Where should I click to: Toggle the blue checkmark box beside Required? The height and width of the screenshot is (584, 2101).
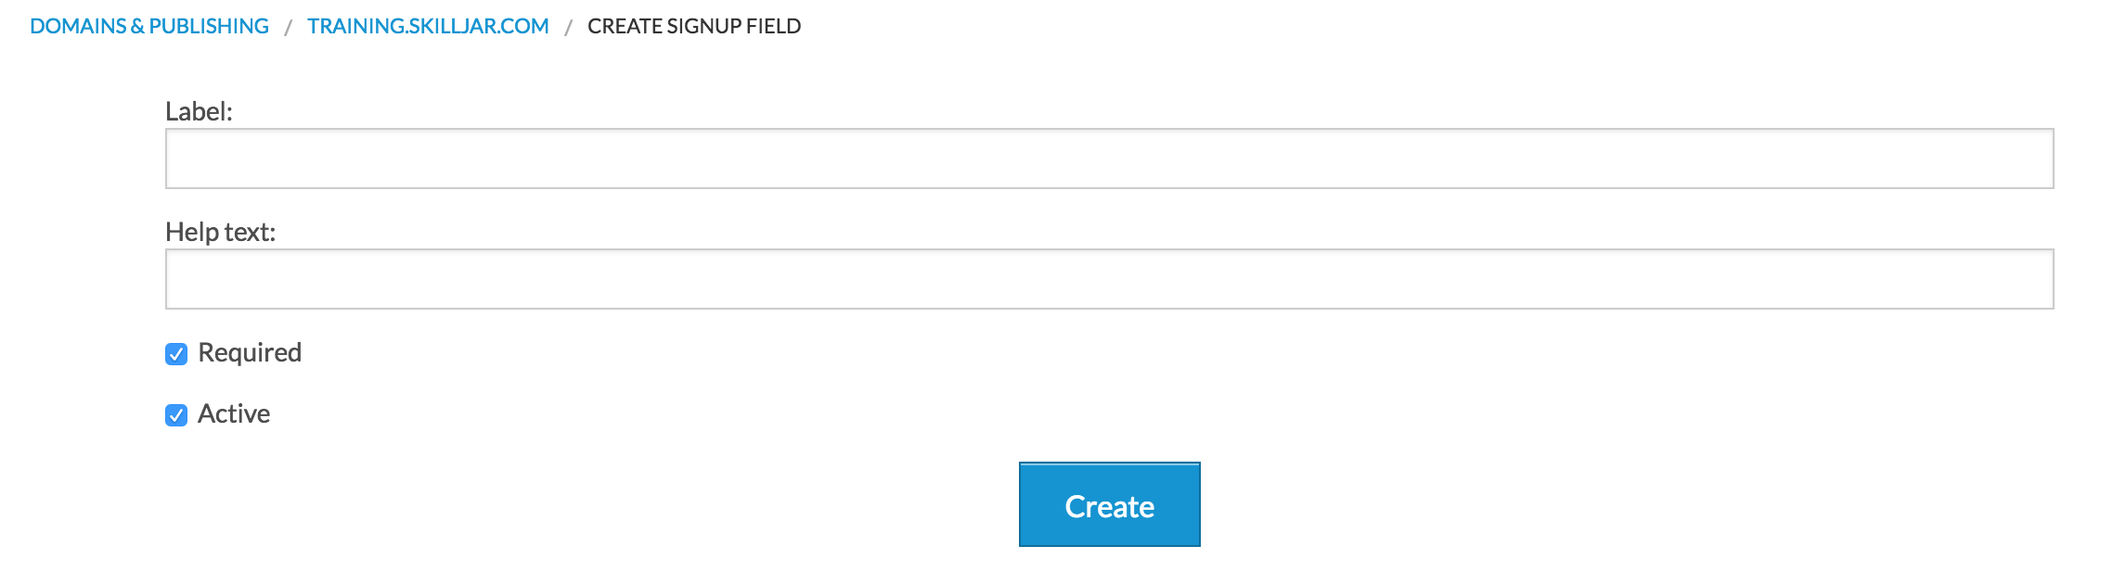[176, 353]
